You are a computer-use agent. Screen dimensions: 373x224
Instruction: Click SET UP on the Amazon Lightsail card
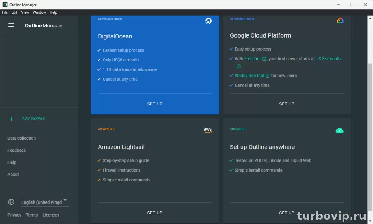pyautogui.click(x=155, y=213)
